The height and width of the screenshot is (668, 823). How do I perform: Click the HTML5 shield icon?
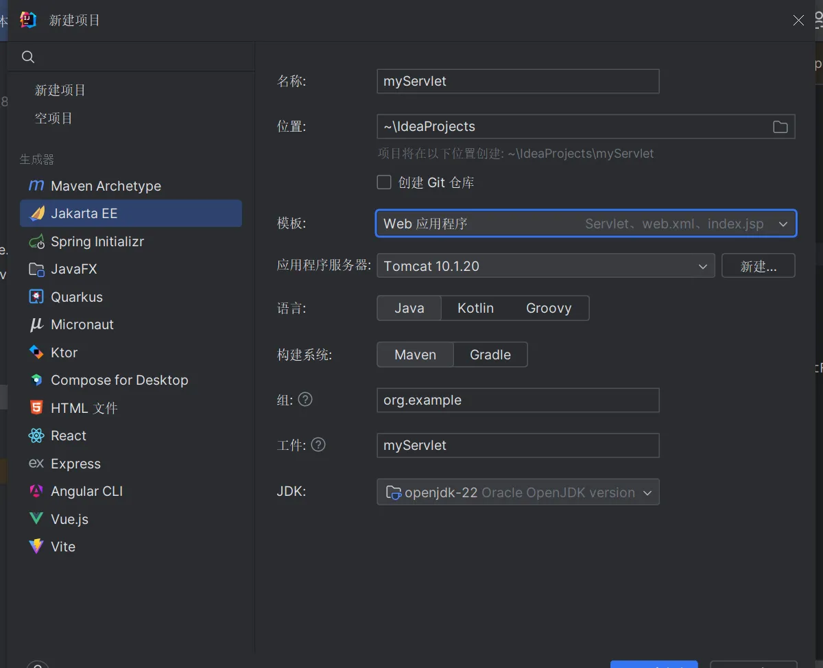point(36,408)
